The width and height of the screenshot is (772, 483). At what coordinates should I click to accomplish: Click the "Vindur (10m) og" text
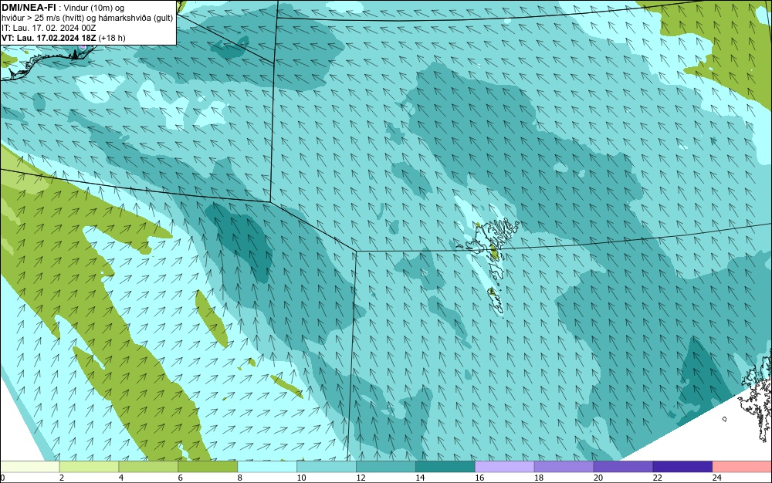tap(94, 8)
